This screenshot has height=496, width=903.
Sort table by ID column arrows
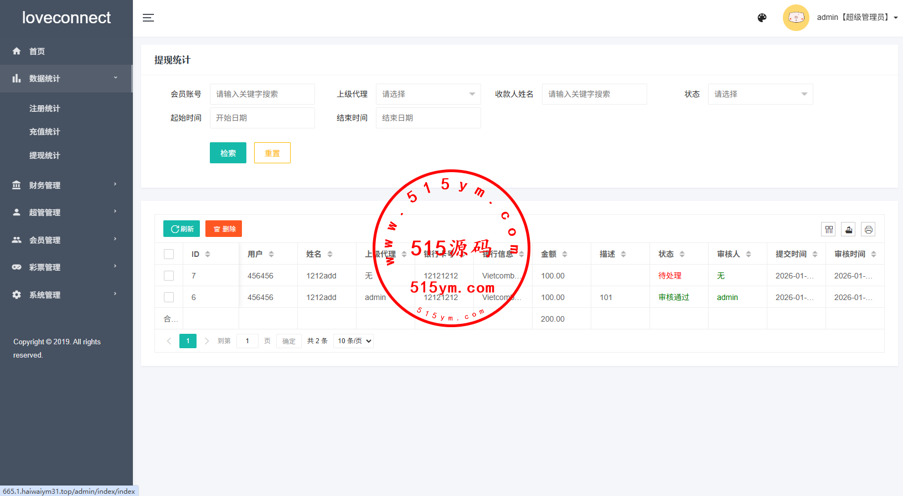click(208, 254)
